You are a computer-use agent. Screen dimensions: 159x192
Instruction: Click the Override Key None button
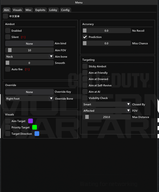tap(29, 92)
